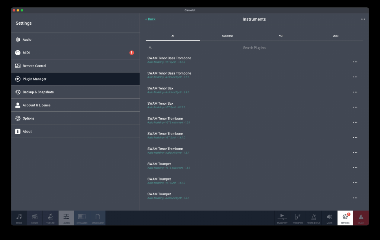Screen dimensions: 380x240
Task: Open Tempo & Sync settings
Action: pyautogui.click(x=314, y=218)
